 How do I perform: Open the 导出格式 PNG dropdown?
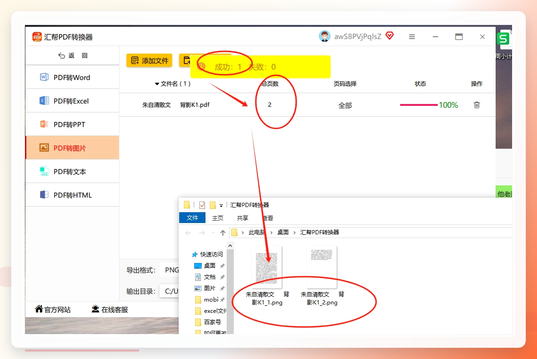(x=169, y=270)
